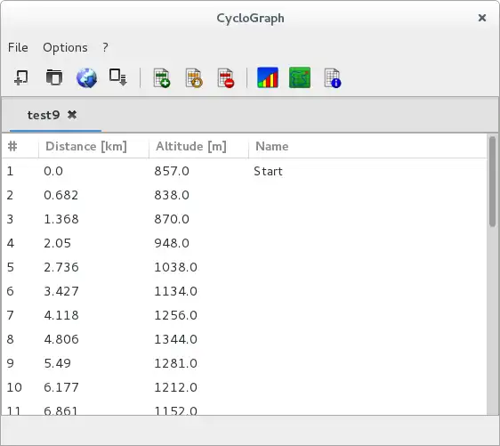Image resolution: width=500 pixels, height=446 pixels.
Task: Select the altitude 948.0 cell
Action: [172, 243]
